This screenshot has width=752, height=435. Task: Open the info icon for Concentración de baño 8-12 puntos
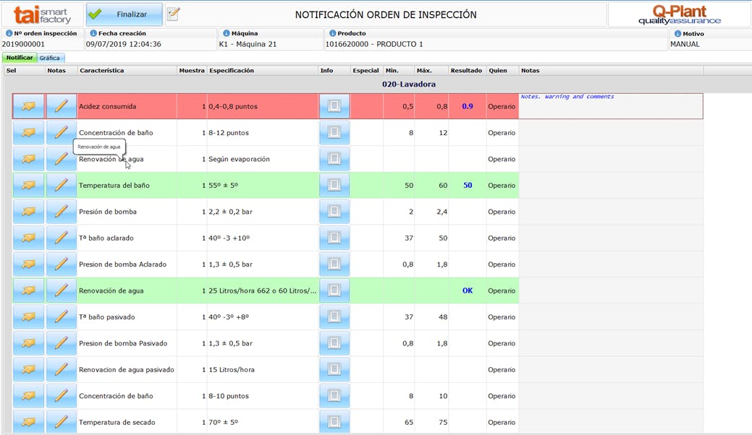[334, 132]
